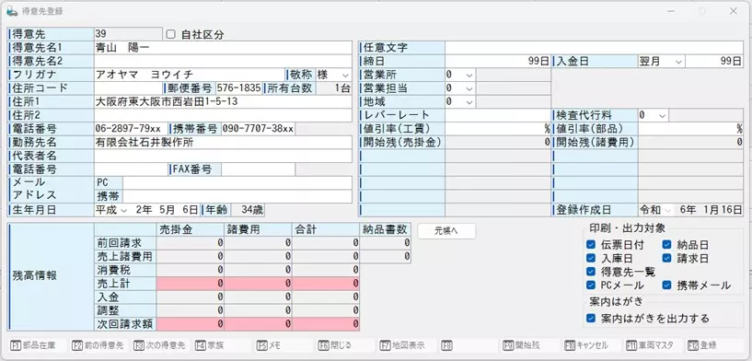The height and width of the screenshot is (361, 752).
Task: Click the レバーレート input field
Action: click(x=498, y=115)
